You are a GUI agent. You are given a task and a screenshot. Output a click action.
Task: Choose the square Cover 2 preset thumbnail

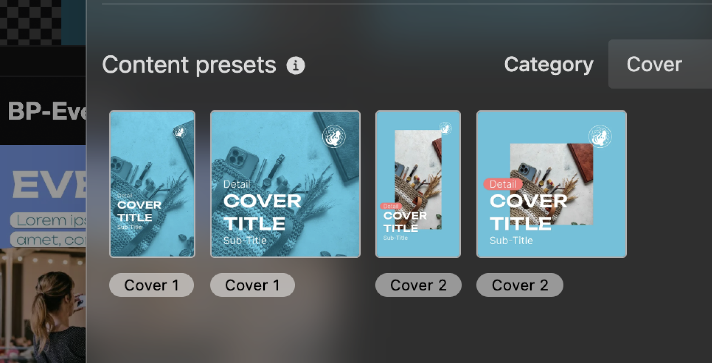click(551, 184)
